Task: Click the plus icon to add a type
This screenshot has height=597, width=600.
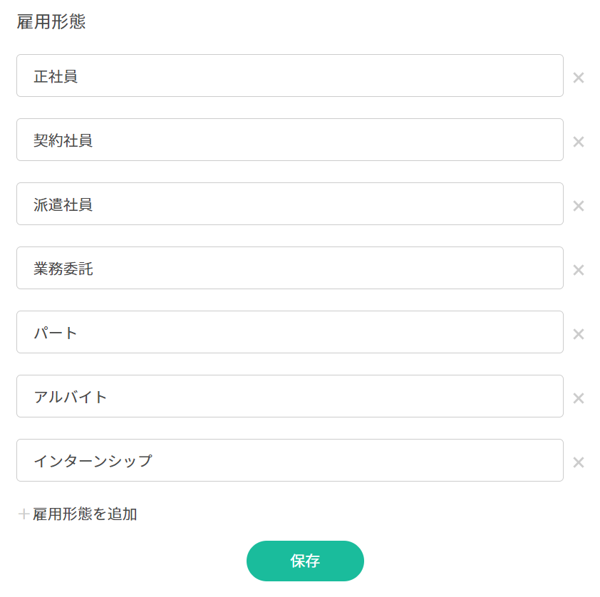Action: [24, 514]
